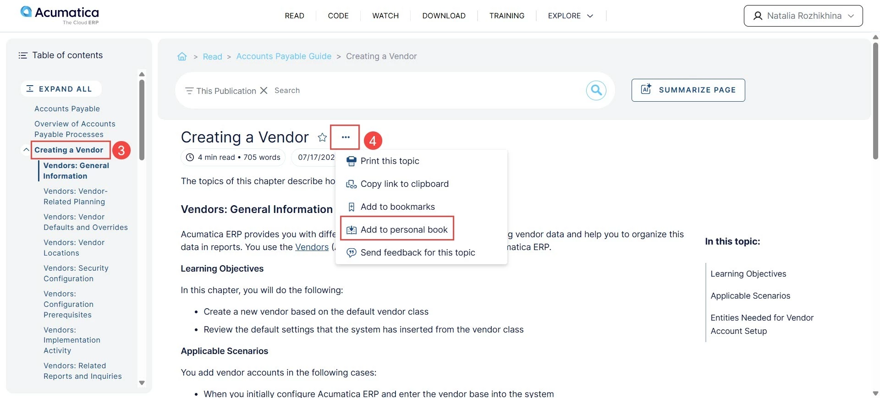Click the copy link icon in the menu
This screenshot has height=398, width=880.
(x=351, y=184)
